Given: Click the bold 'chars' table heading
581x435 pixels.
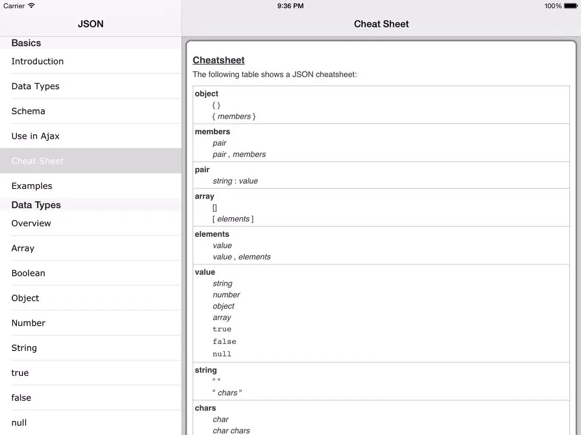Looking at the screenshot, I should click(x=205, y=408).
